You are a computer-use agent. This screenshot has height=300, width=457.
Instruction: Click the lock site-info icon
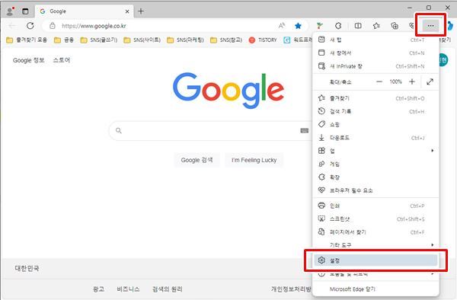(x=52, y=26)
